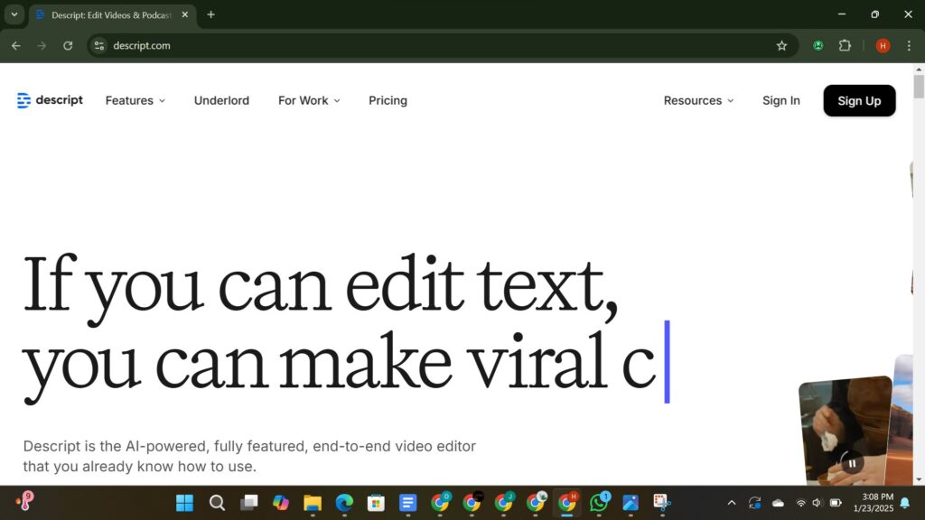Screen dimensions: 925x520
Task: Close the Descript browser tab
Action: click(184, 14)
